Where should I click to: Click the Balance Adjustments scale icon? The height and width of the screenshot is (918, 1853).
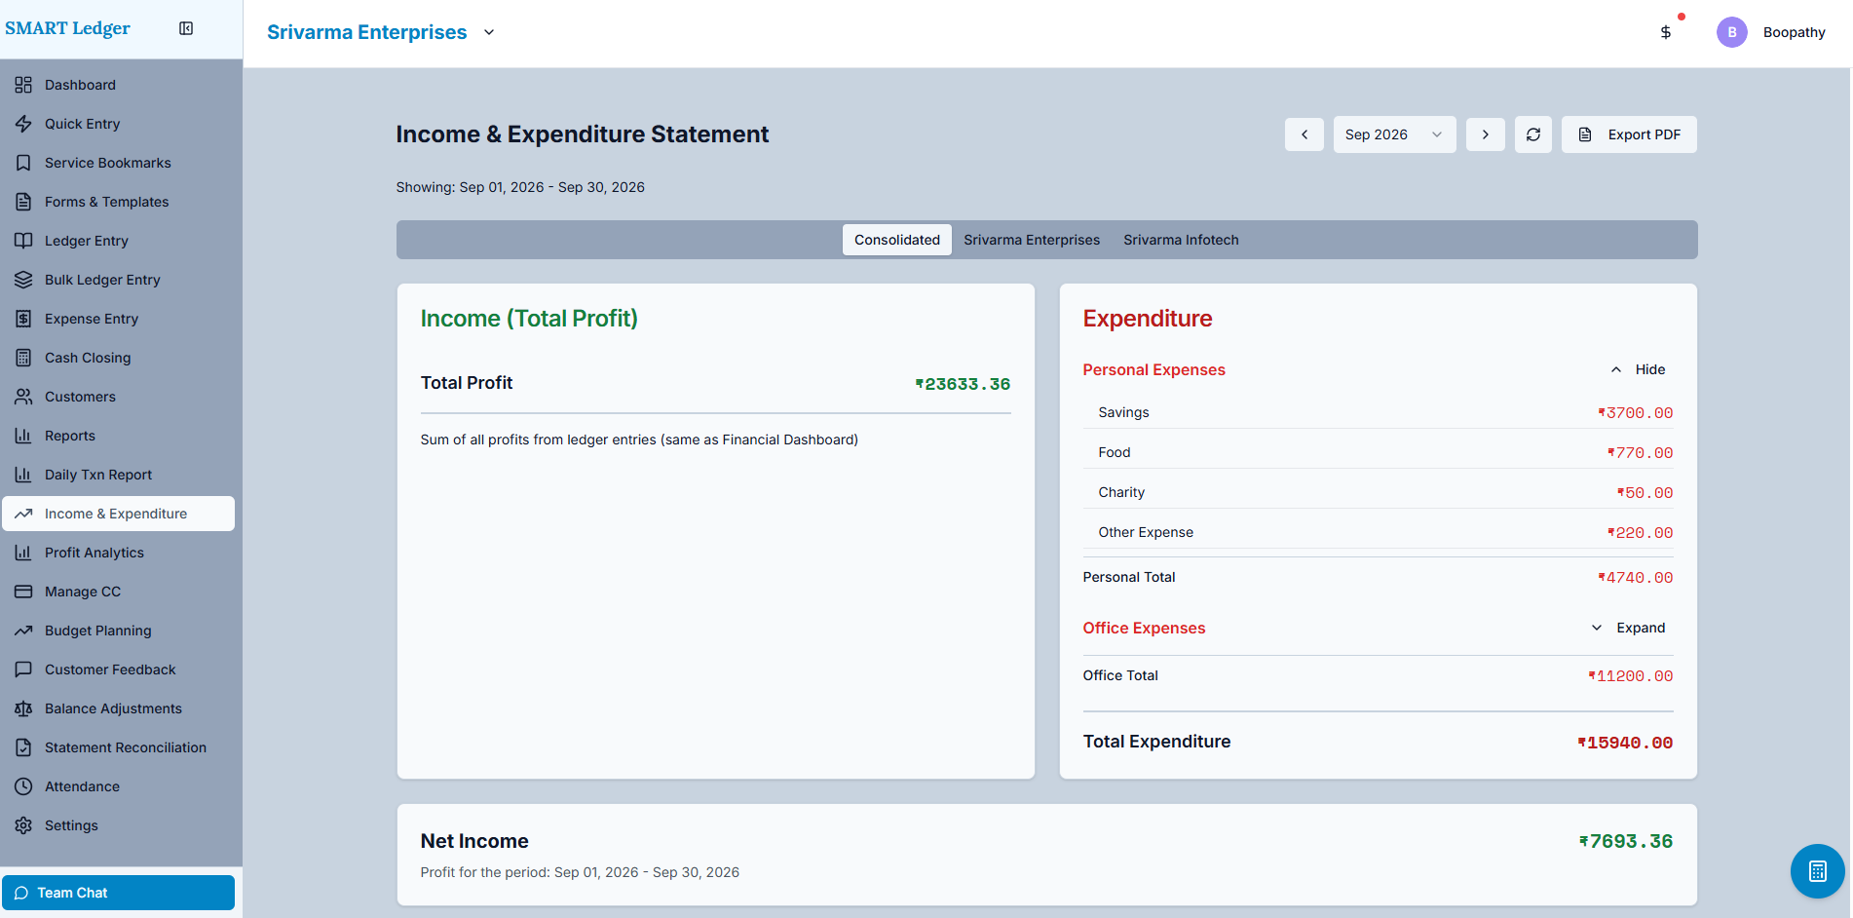(23, 708)
